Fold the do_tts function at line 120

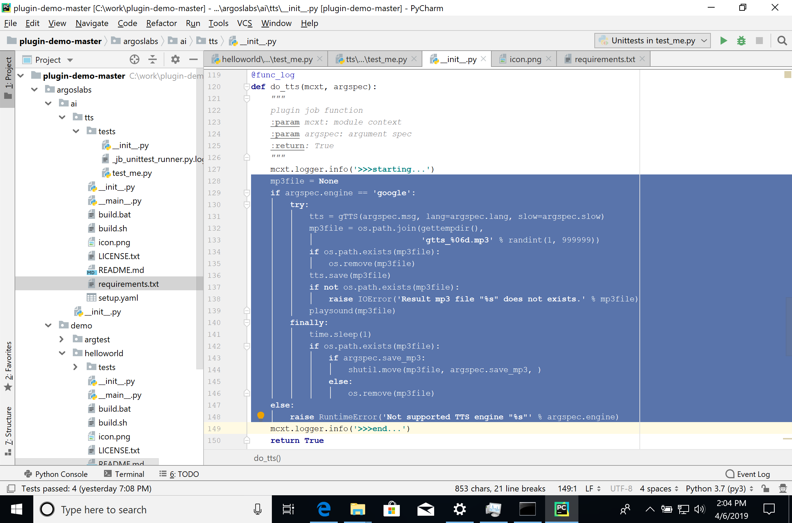[247, 87]
